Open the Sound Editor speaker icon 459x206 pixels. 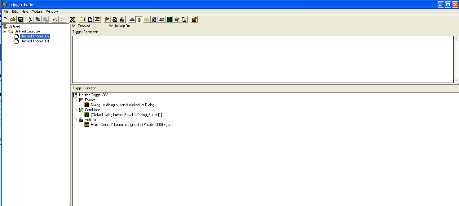point(147,19)
